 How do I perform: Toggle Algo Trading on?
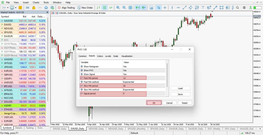[x=66, y=7]
